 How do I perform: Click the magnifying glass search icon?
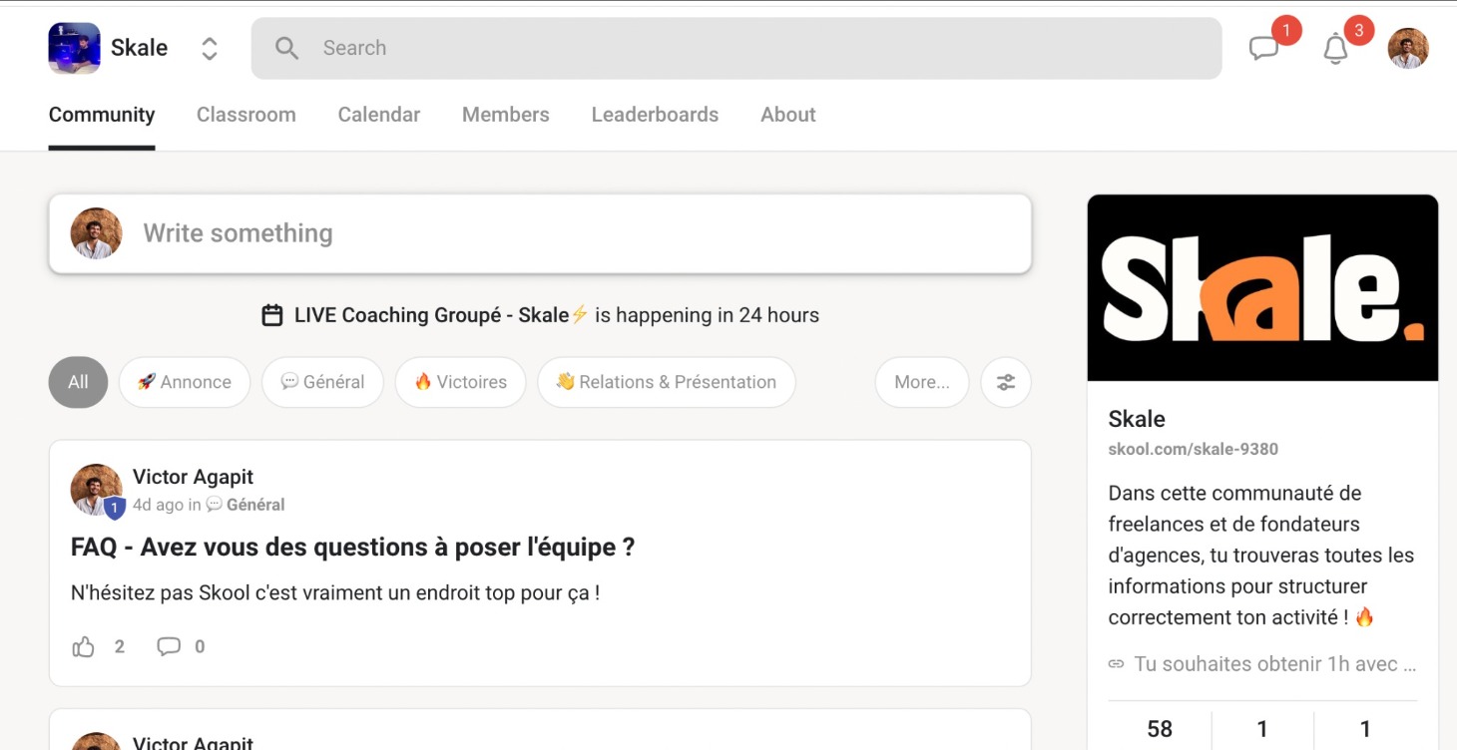(x=286, y=48)
